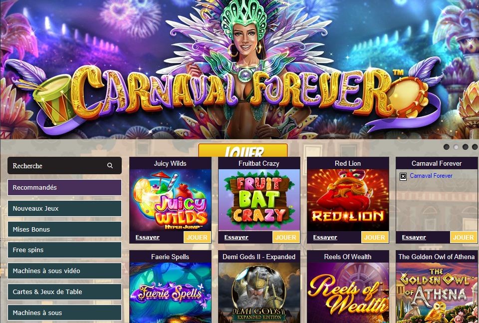Open Cartes & Jeux de Table category
Viewport: 479px width, 323px height.
(64, 292)
